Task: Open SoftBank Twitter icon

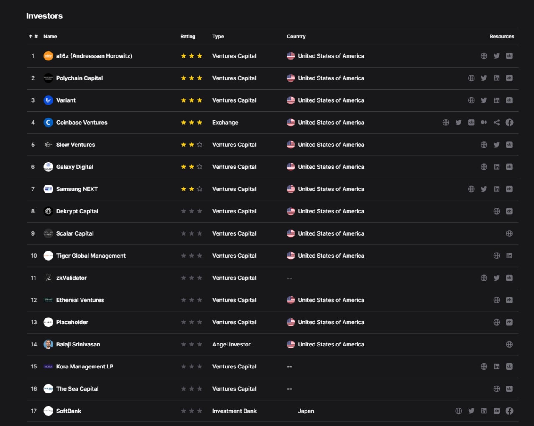Action: click(x=471, y=411)
